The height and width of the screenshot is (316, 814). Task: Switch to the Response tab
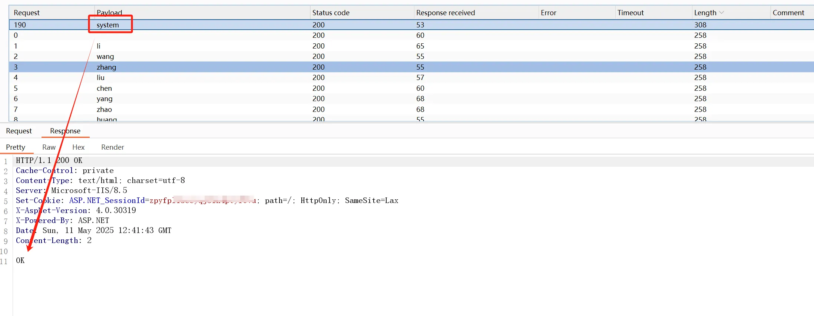(65, 131)
